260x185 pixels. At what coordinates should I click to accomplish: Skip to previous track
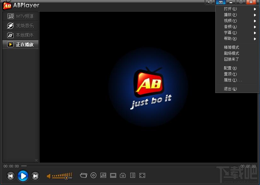pos(10,176)
